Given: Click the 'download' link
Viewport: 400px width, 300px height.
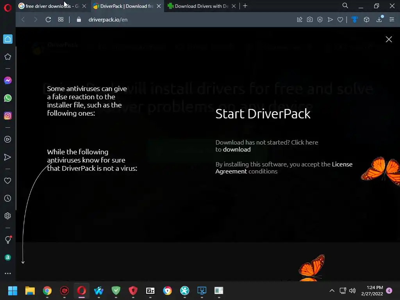Looking at the screenshot, I should pyautogui.click(x=237, y=150).
